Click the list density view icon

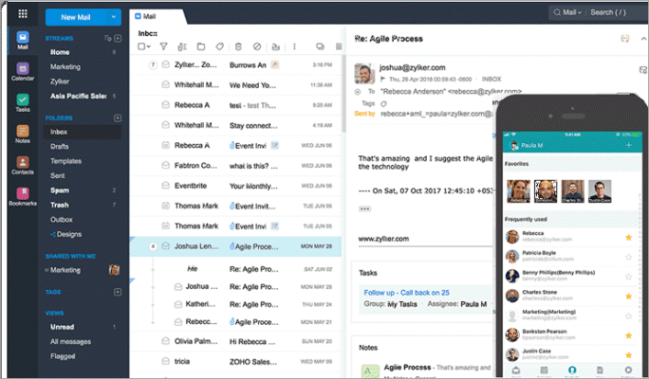339,46
